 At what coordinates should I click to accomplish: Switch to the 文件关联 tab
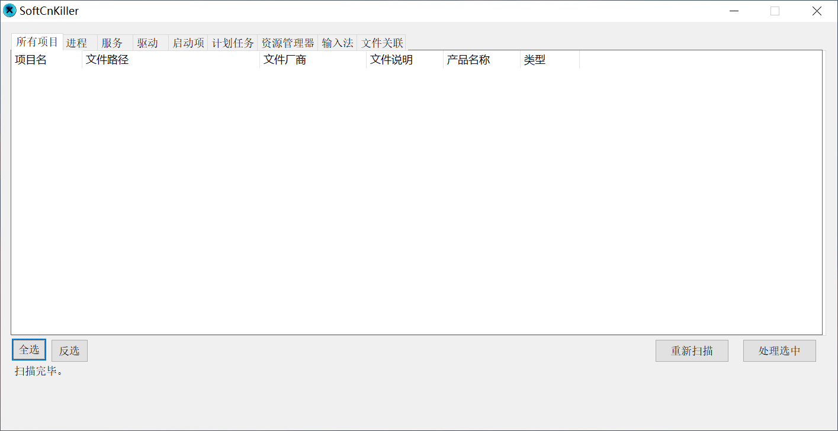point(382,43)
